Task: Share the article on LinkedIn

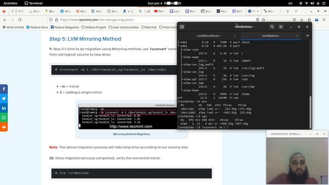Action: tap(4, 108)
